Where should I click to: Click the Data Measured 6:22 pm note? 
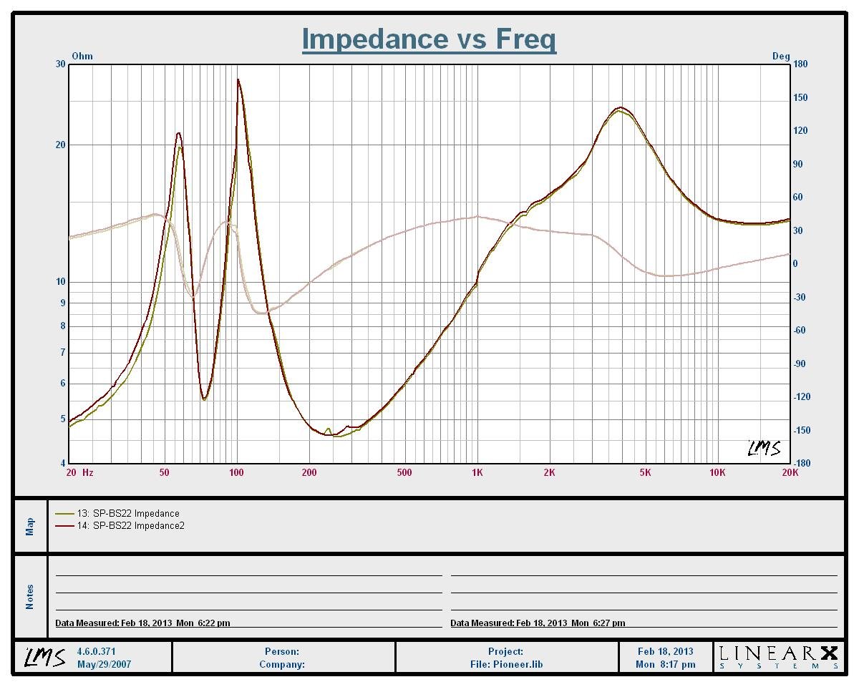143,623
